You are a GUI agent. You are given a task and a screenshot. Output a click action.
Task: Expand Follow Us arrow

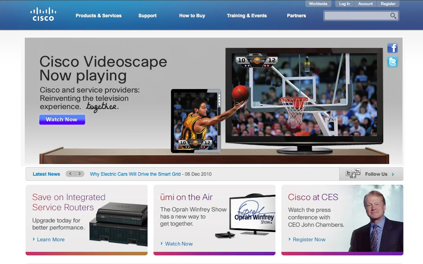pos(393,174)
